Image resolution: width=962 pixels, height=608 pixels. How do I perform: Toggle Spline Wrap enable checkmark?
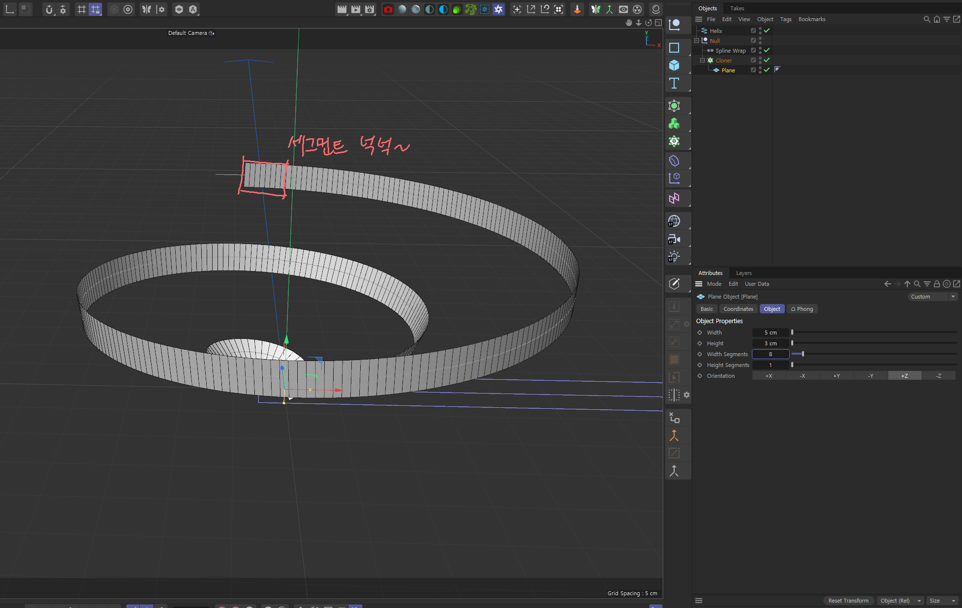tap(767, 50)
